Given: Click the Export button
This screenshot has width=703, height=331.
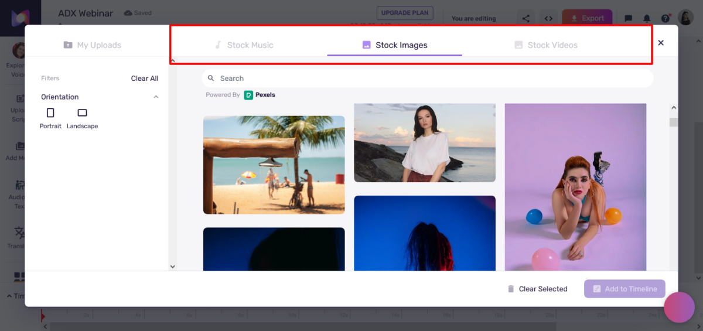Looking at the screenshot, I should point(587,18).
